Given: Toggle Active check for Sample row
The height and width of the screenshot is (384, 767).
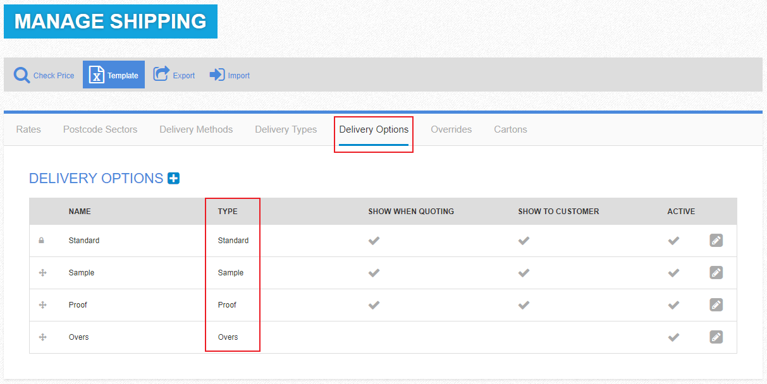Looking at the screenshot, I should [x=673, y=273].
